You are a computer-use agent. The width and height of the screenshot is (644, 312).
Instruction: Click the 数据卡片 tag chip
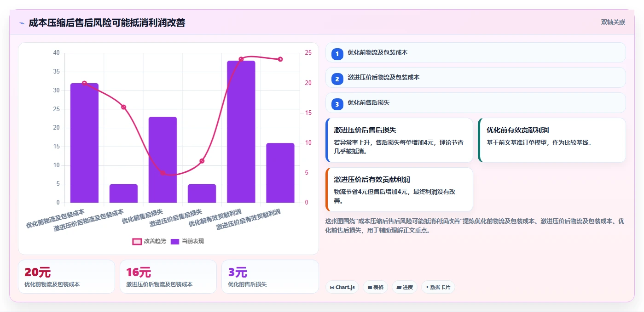point(438,287)
